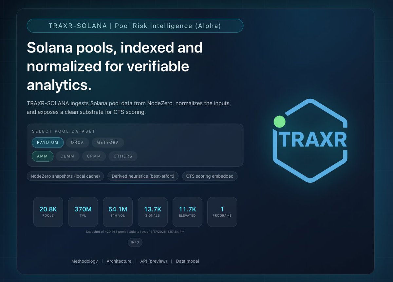This screenshot has width=393, height=282.
Task: Choose the AMM pool type
Action: [x=43, y=156]
